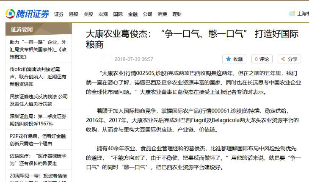The height and width of the screenshot is (182, 309).
Task: Click the 0 评论 comments button
Action: 262,59
